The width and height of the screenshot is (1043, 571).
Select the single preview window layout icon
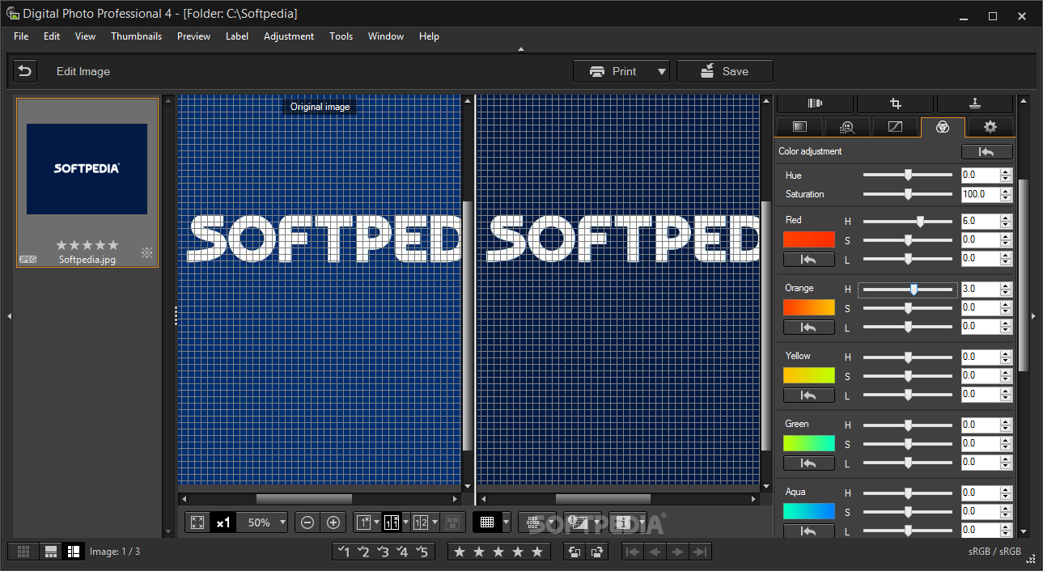(x=363, y=522)
